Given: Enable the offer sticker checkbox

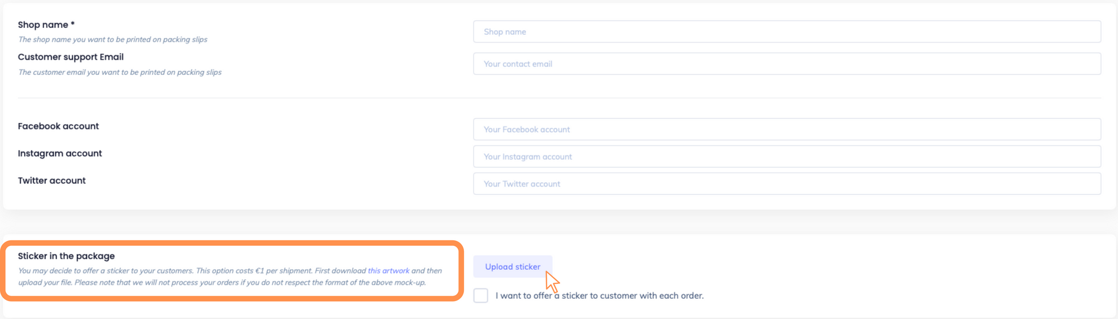Looking at the screenshot, I should (x=481, y=296).
